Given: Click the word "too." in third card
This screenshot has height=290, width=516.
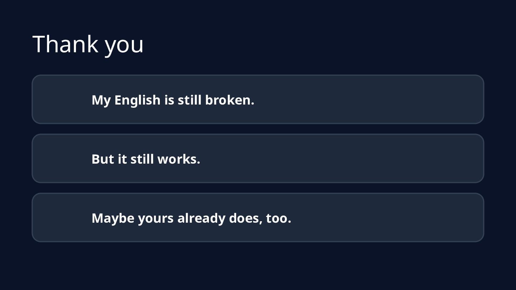Looking at the screenshot, I should [x=278, y=218].
